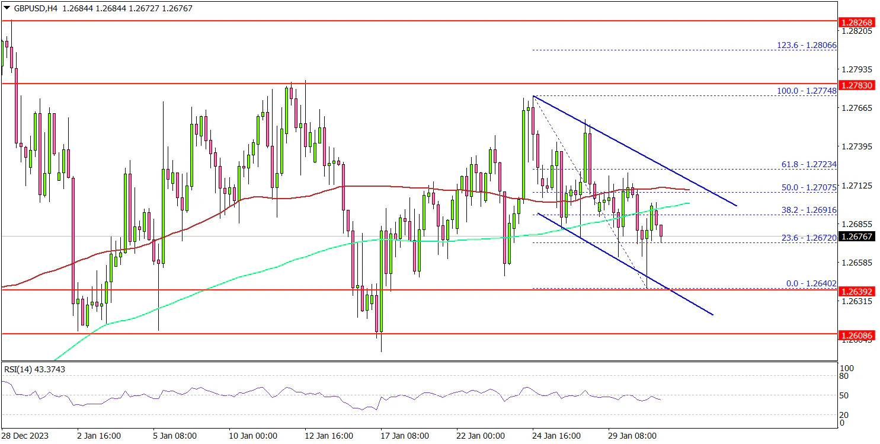Viewport: 880px width, 444px height.
Task: Click the 38.2 - 1.26916 Fibonacci label
Action: coord(808,210)
